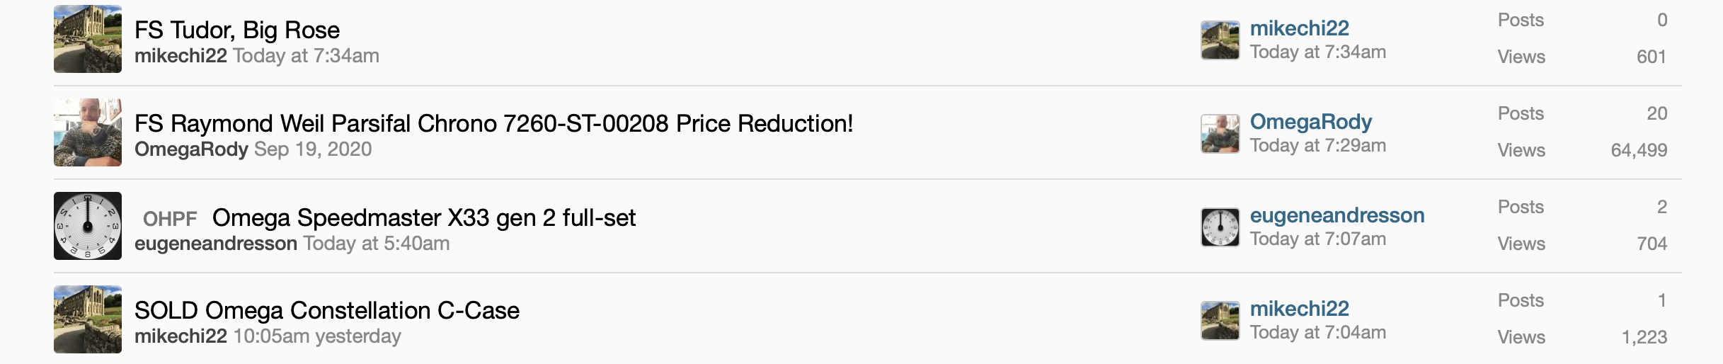Click small OmegaRody avatar in last-post column
The image size is (1723, 364).
point(1220,134)
